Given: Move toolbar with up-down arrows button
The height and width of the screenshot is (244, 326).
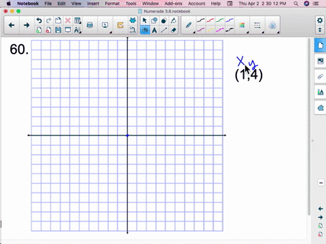Looking at the screenshot, I should click(x=320, y=30).
